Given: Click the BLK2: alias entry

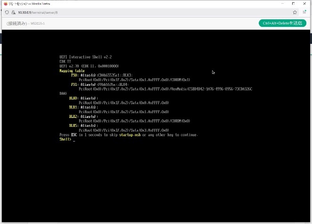Looking at the screenshot, I should coord(74,116).
